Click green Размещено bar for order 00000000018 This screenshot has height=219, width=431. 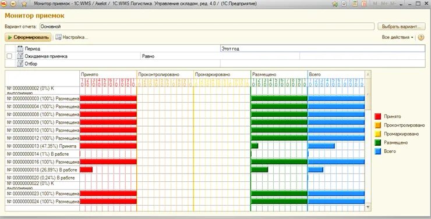260,170
